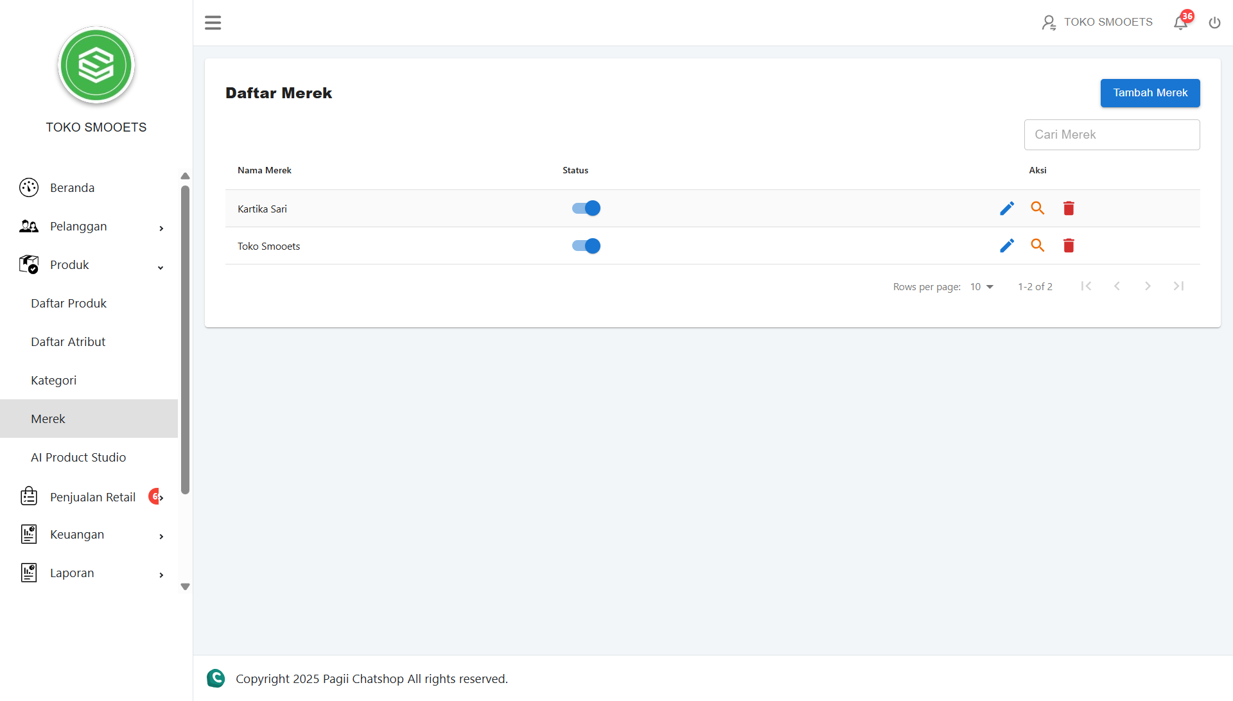Viewport: 1233px width, 701px height.
Task: Click the pencil icon for Toko Smooets
Action: [x=1006, y=245]
